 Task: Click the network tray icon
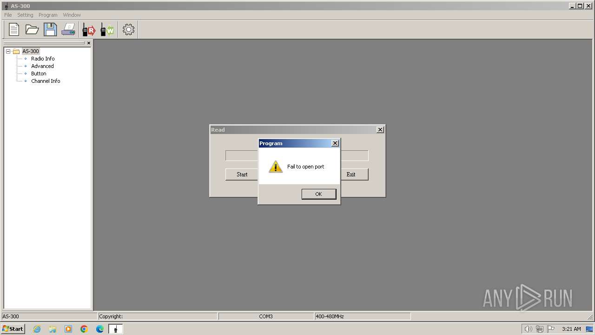tap(540, 329)
